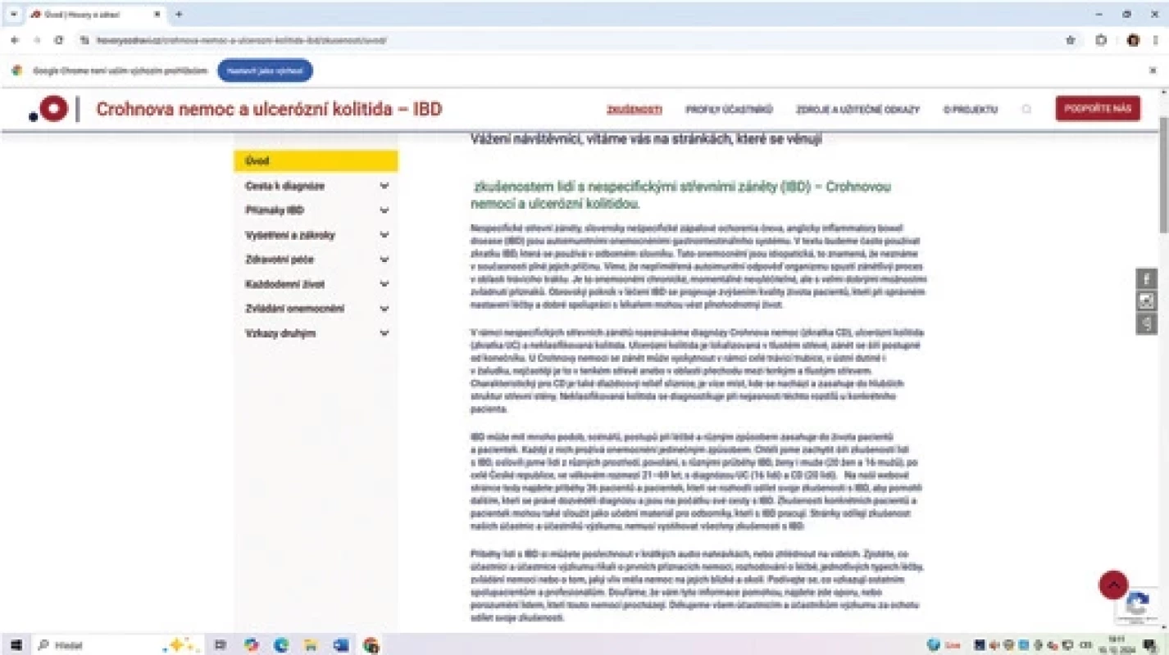Click the browser forward arrow
This screenshot has width=1169, height=655.
point(37,40)
